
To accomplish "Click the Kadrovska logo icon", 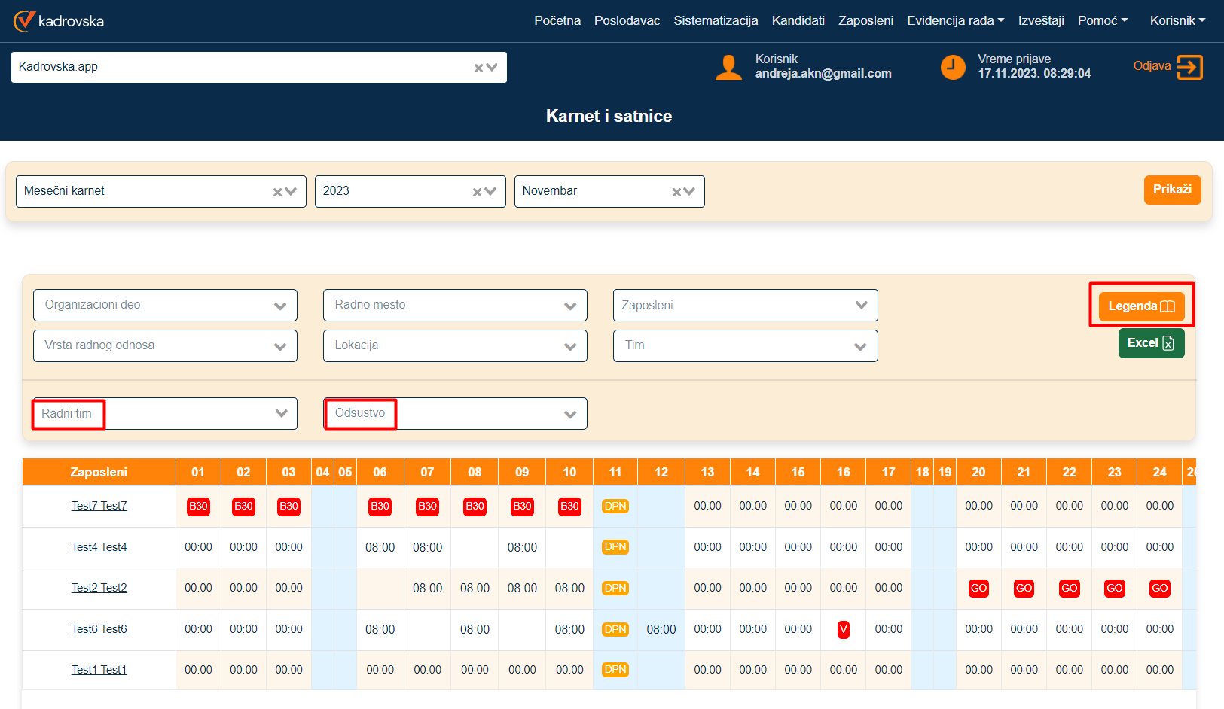I will (24, 21).
